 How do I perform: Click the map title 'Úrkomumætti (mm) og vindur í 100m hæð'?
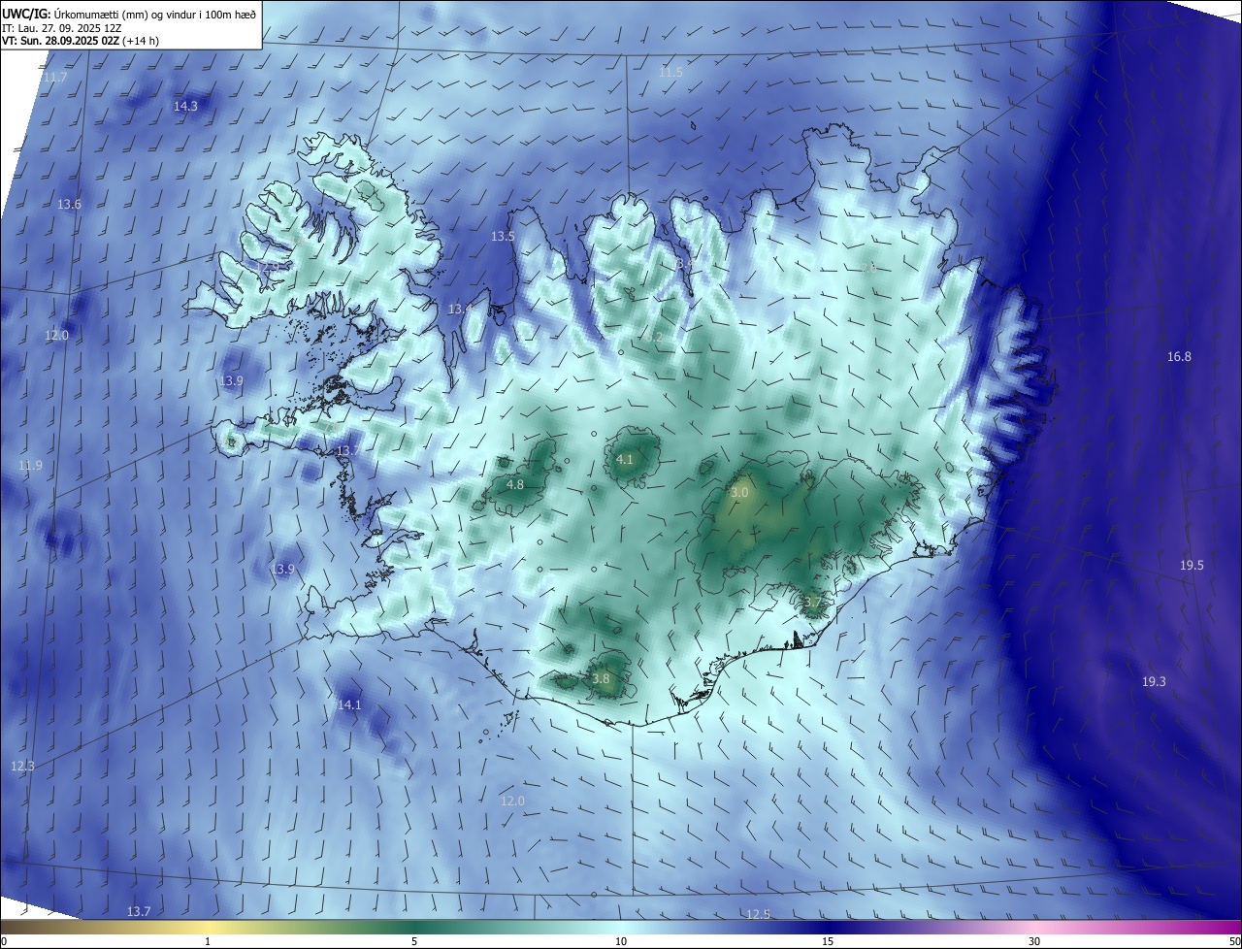154,14
